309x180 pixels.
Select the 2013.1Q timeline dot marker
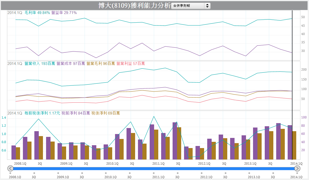pyautogui.click(x=249, y=173)
